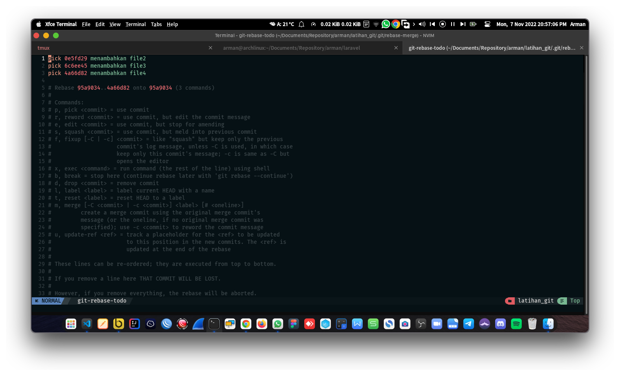Launch Visual Studio Code from the dock
620x376 pixels.
tap(86, 324)
